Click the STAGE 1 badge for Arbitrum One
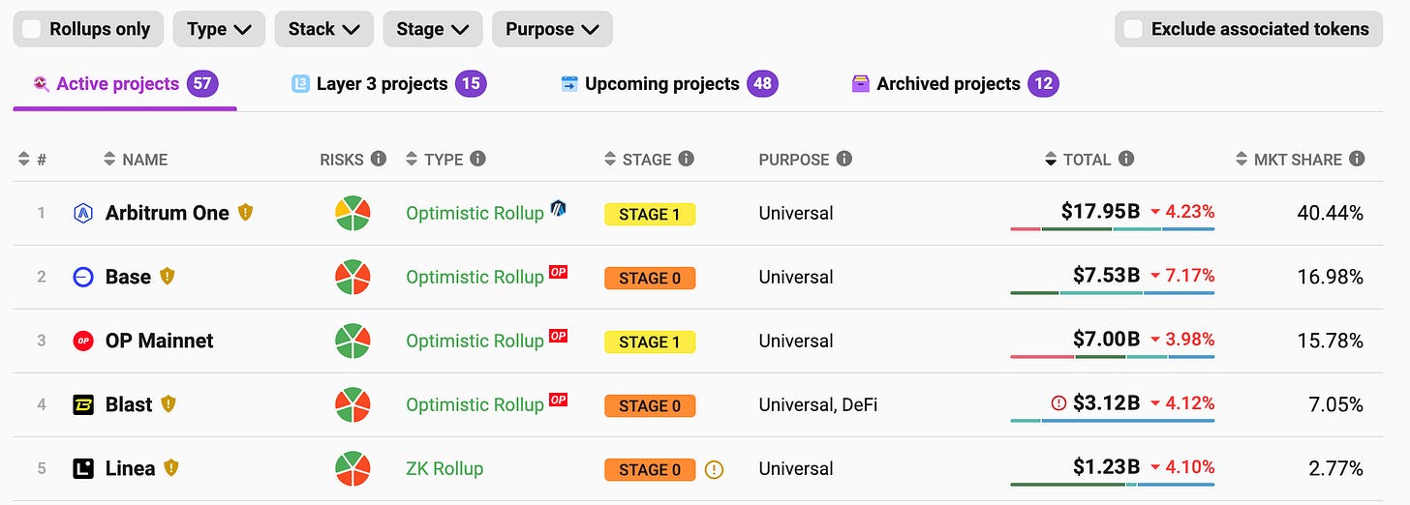Image resolution: width=1410 pixels, height=505 pixels. point(649,214)
